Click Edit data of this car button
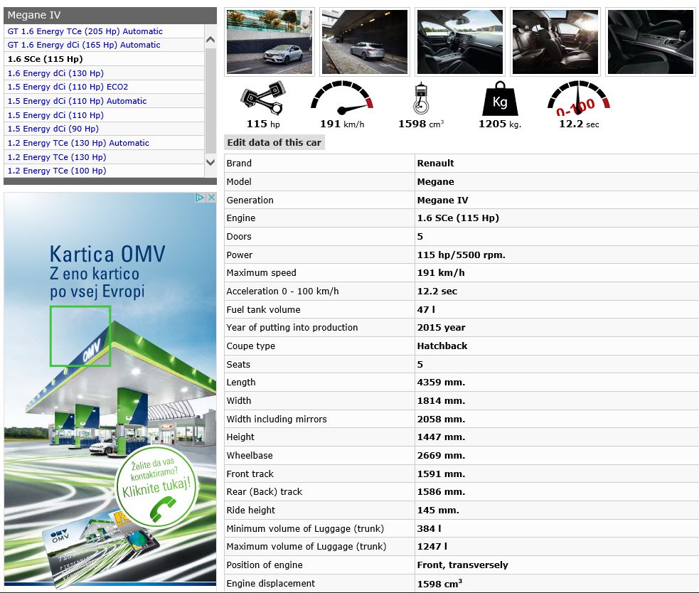699x593 pixels. (274, 143)
